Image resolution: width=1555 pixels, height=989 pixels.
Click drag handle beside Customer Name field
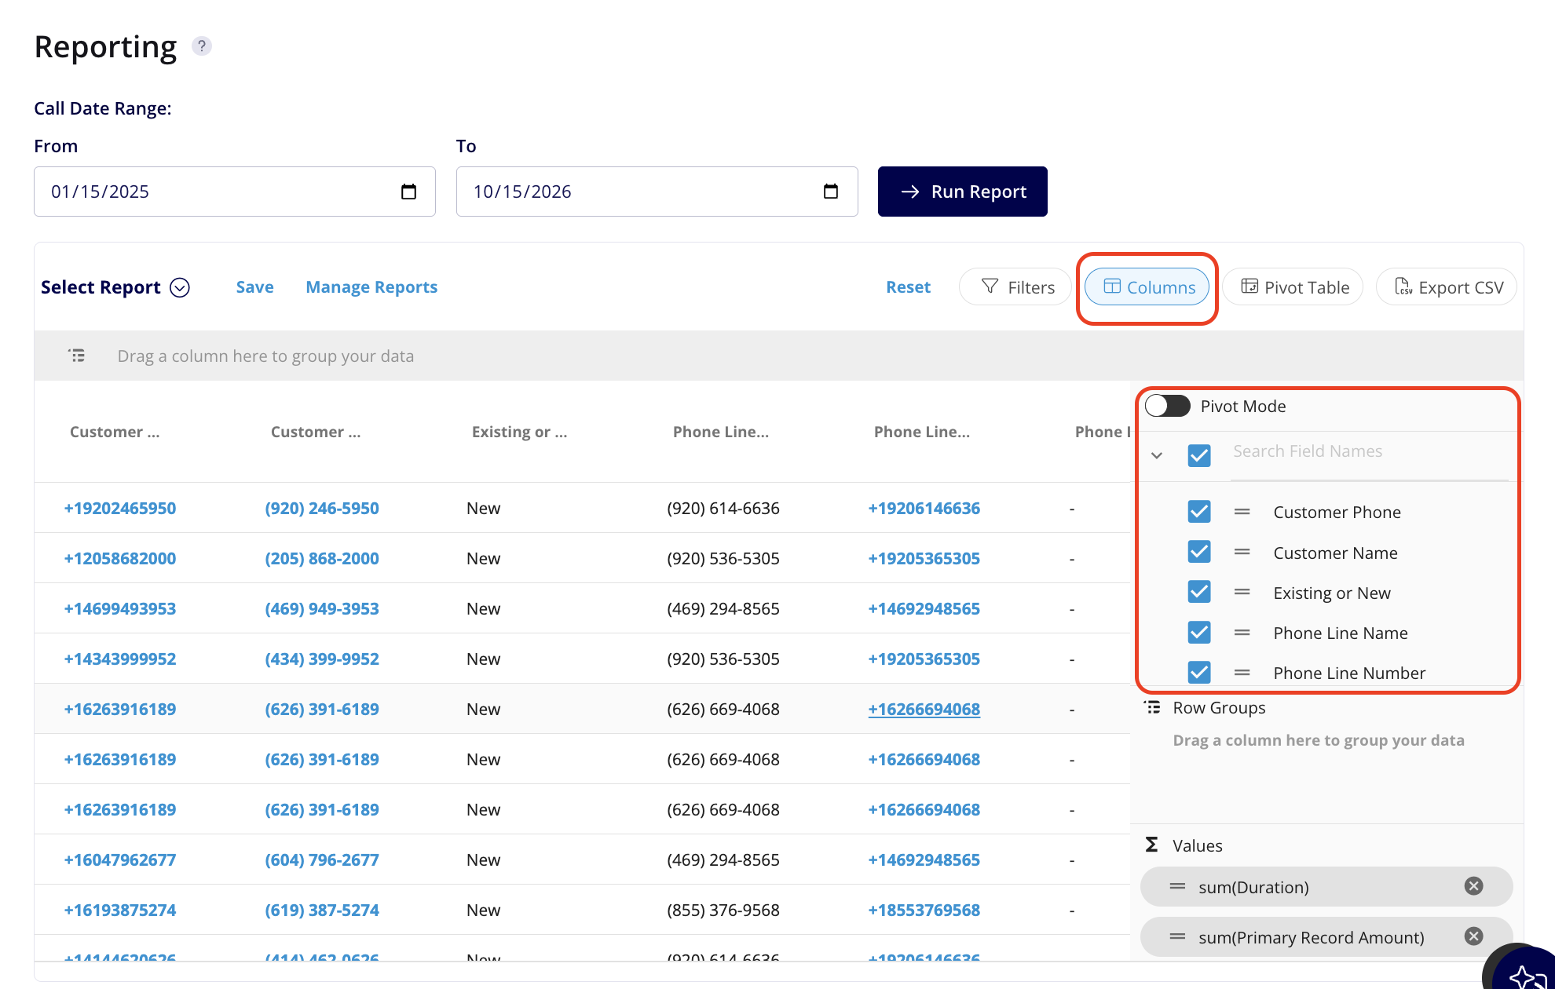tap(1242, 553)
